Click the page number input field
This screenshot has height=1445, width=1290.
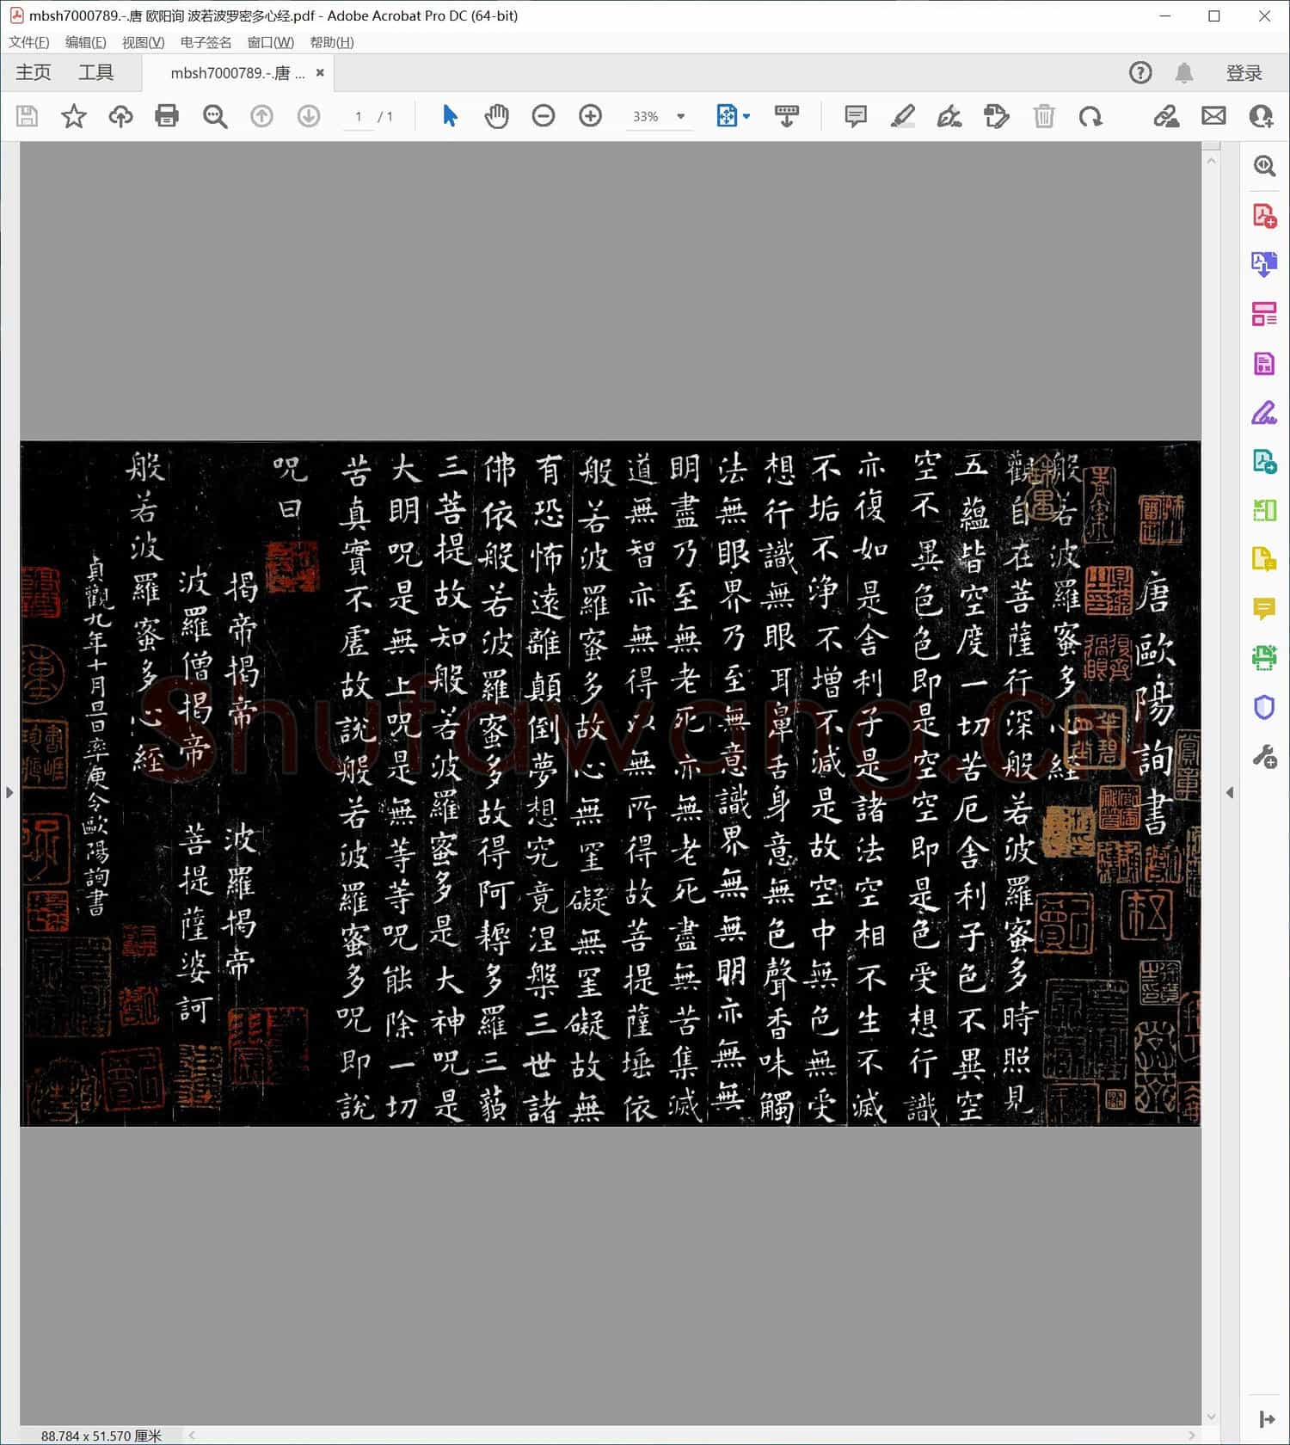(x=358, y=116)
